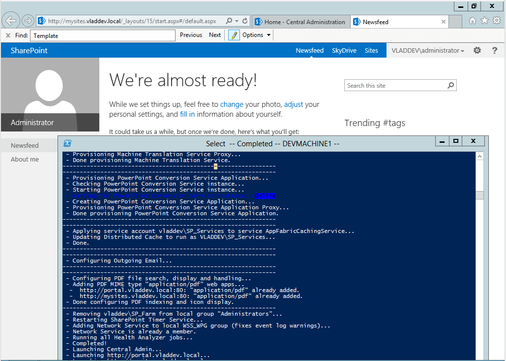506x361 pixels.
Task: Click the We're almost ready! heading
Action: [183, 80]
